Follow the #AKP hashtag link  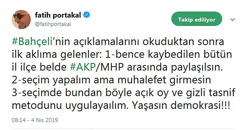(83, 67)
